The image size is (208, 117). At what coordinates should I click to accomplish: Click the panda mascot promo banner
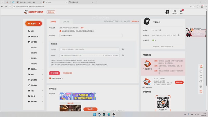(196, 32)
